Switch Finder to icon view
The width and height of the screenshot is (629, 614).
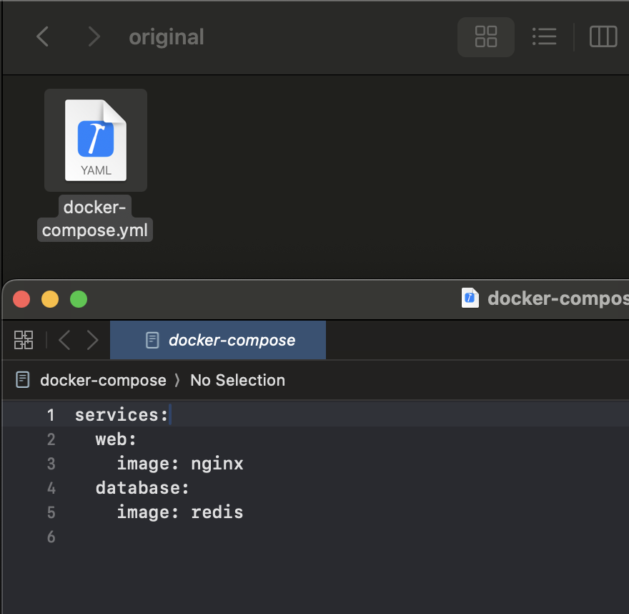[486, 36]
